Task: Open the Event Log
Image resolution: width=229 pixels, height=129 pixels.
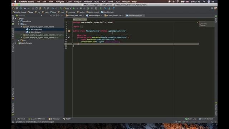Action: pyautogui.click(x=190, y=119)
